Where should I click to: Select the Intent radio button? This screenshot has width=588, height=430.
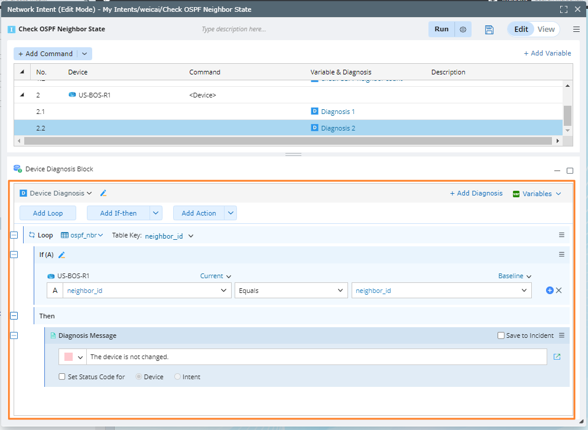pos(177,377)
